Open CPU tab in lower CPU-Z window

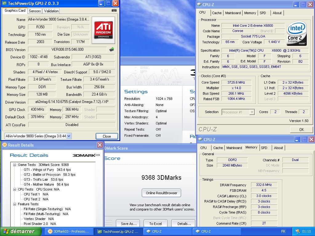(x=203, y=148)
